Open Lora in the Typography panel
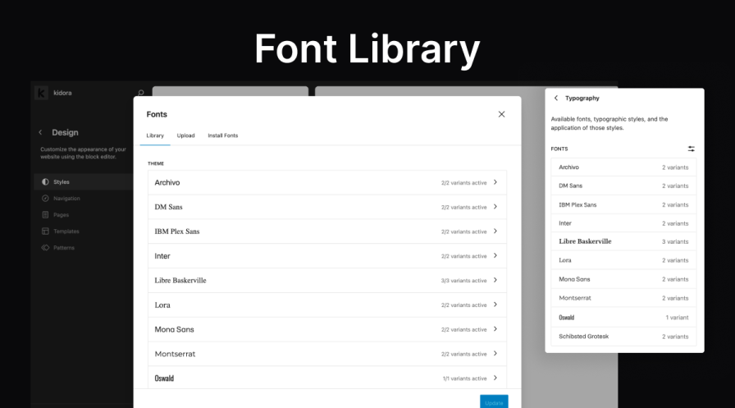Image resolution: width=735 pixels, height=408 pixels. coord(623,260)
